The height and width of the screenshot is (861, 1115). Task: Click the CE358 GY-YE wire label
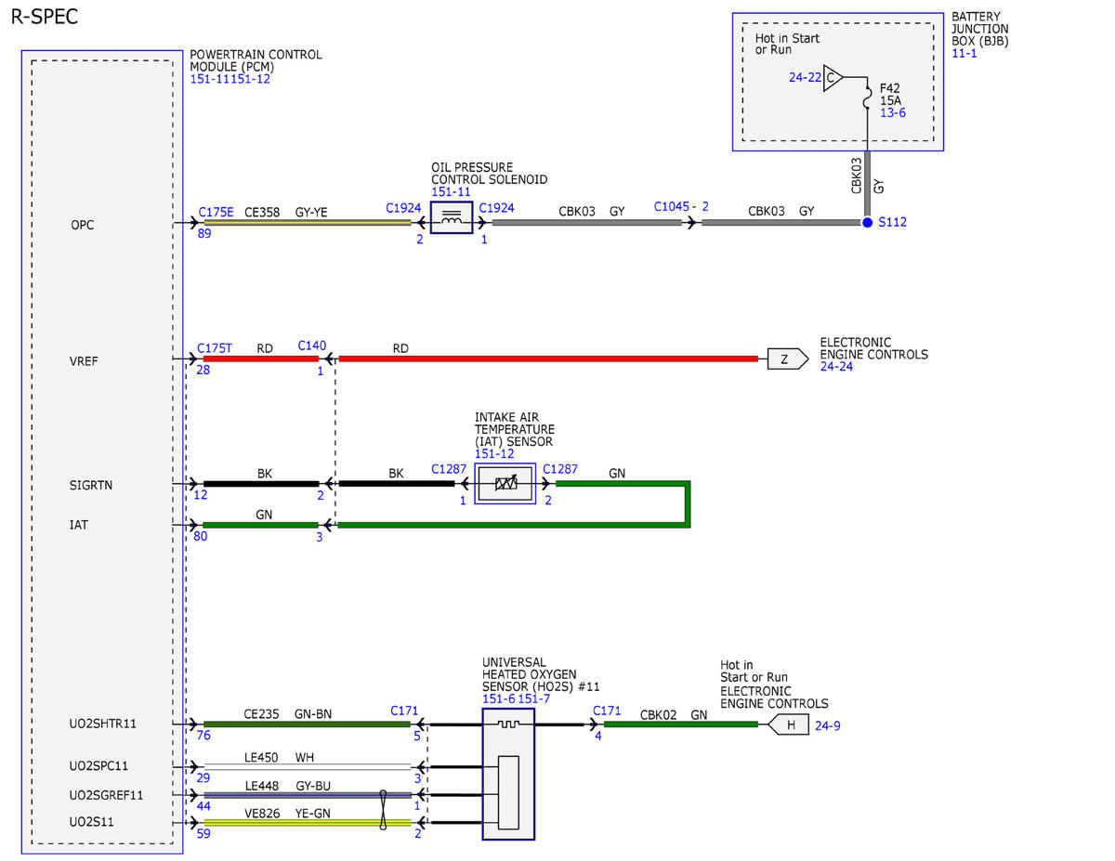pos(286,212)
